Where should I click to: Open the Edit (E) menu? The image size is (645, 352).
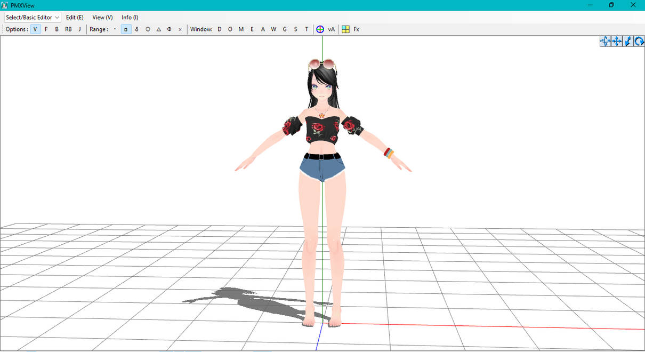(x=75, y=18)
